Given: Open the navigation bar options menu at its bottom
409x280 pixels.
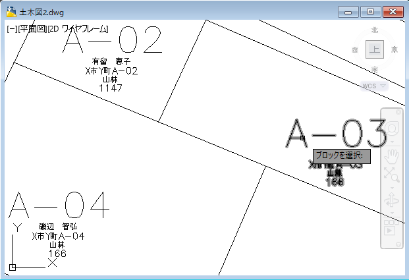Looking at the screenshot, I should click(398, 244).
